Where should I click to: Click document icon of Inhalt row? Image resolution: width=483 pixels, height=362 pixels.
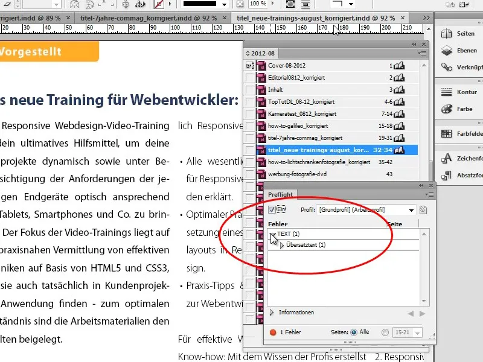point(261,90)
